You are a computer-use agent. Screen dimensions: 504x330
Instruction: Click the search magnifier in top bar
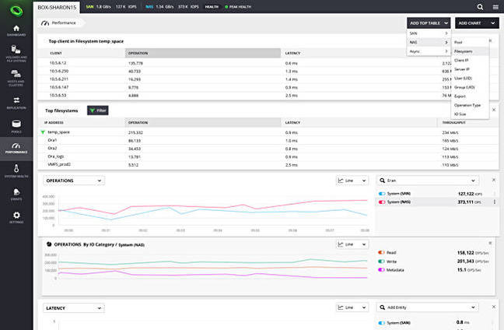(x=480, y=7)
